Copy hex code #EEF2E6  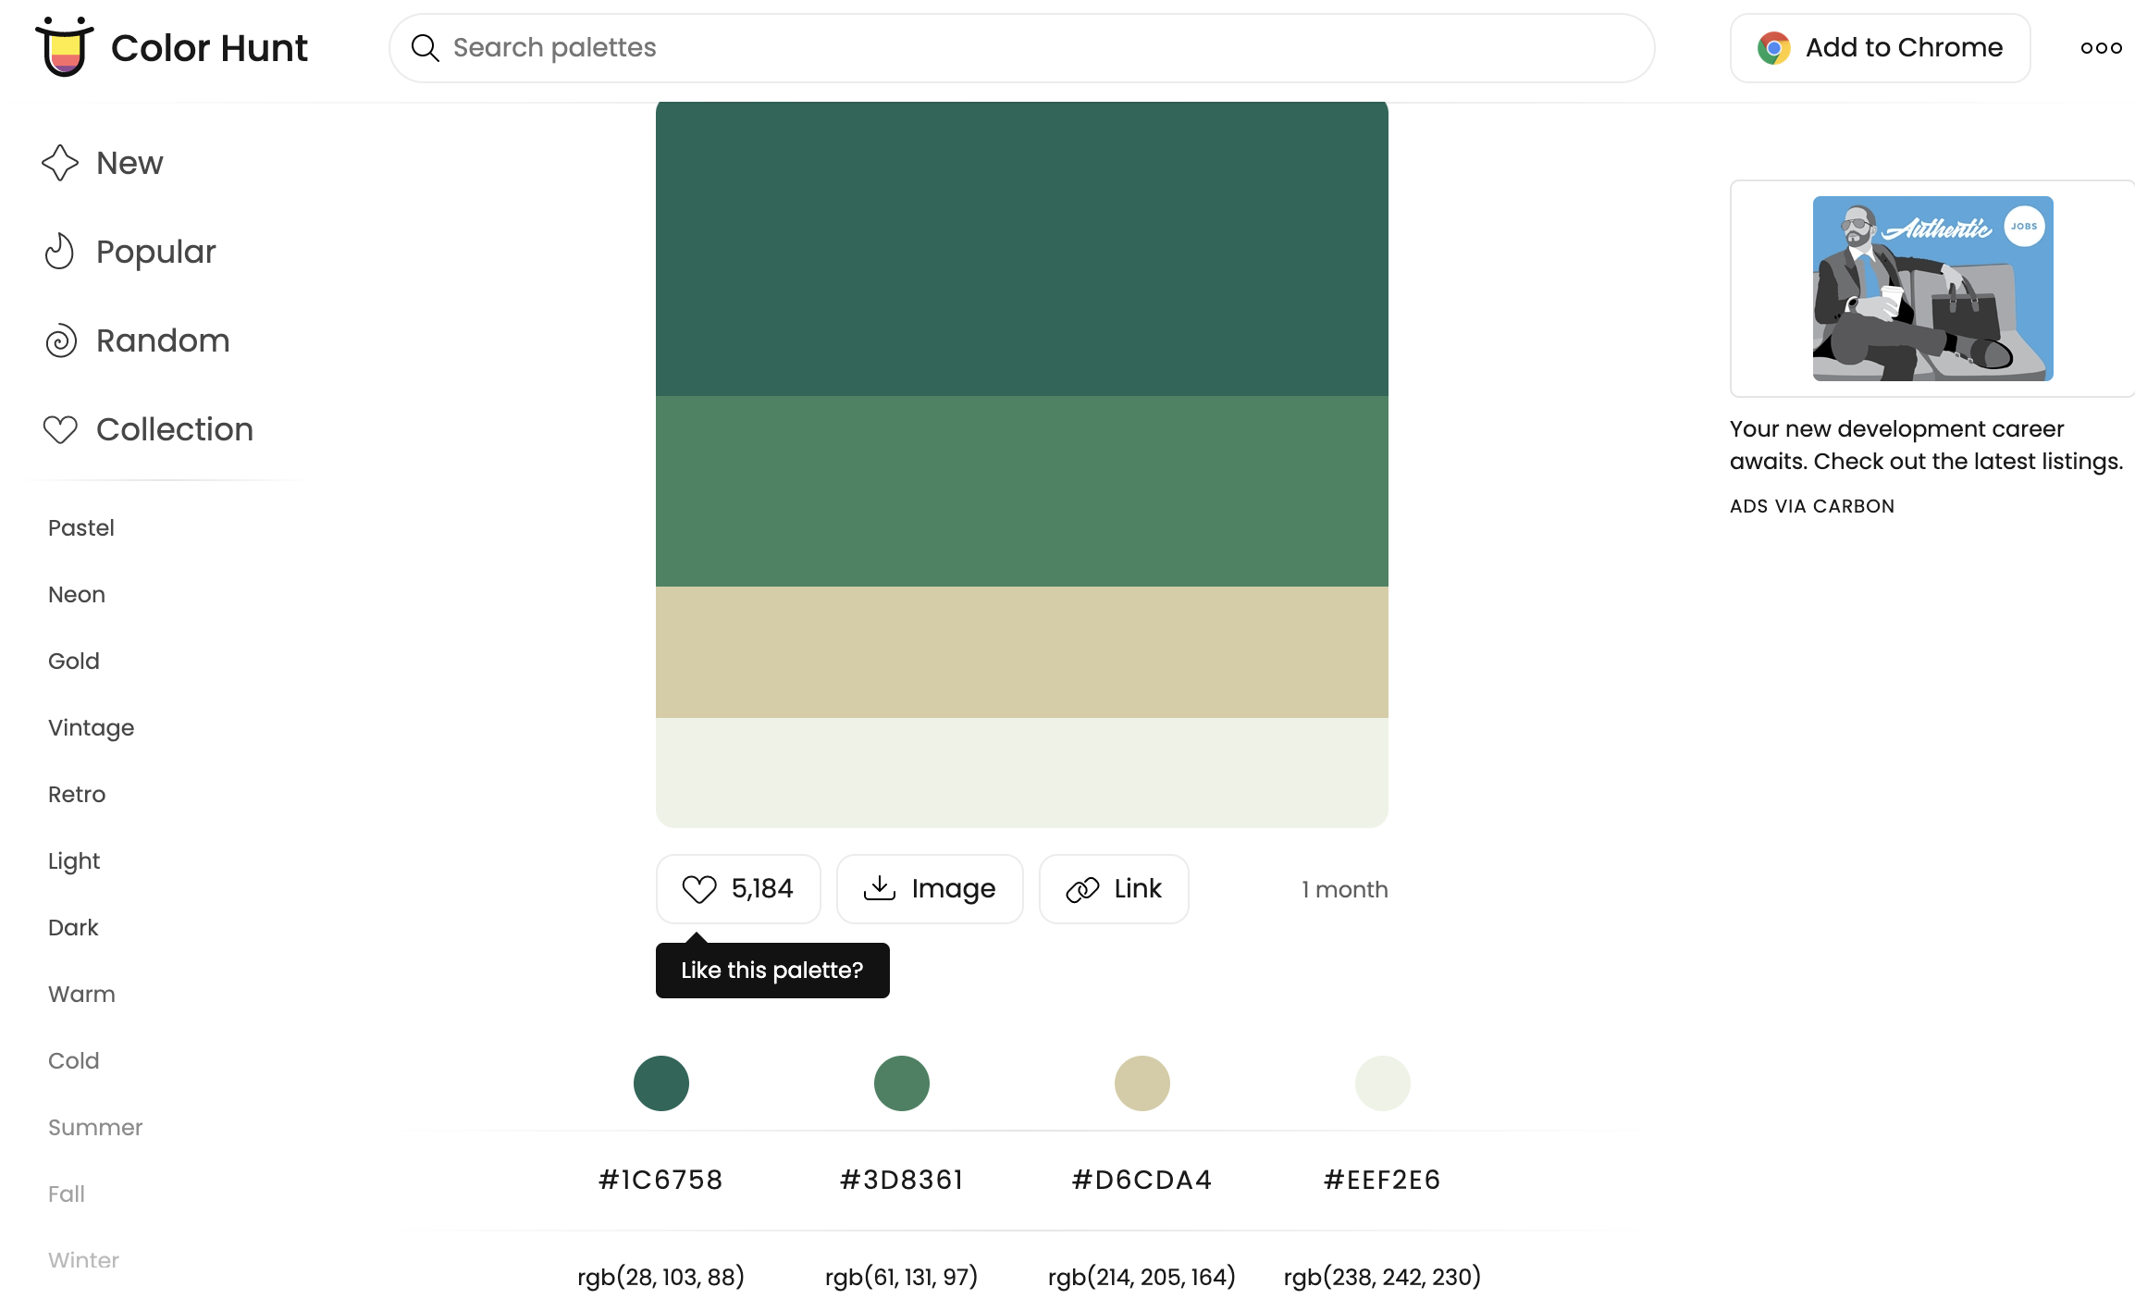click(1383, 1180)
